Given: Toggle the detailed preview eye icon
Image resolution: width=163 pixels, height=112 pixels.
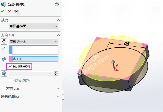Looking at the screenshot, I should (16, 11).
